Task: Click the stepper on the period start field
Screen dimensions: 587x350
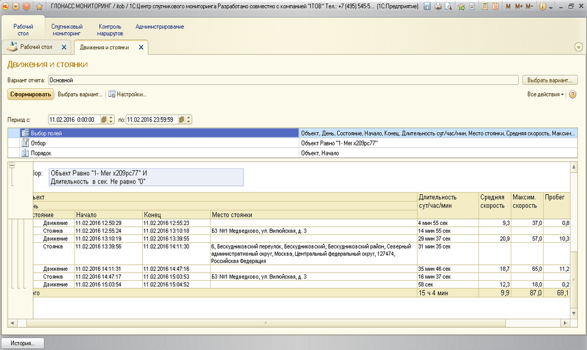Action: click(111, 120)
